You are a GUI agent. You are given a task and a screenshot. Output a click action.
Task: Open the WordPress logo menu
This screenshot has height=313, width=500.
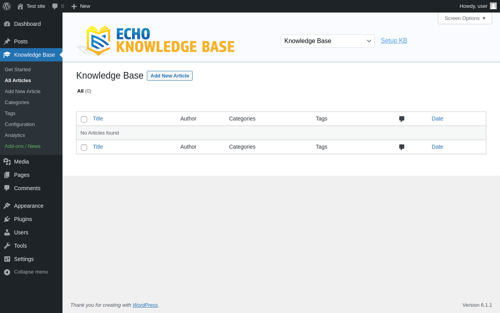point(7,6)
